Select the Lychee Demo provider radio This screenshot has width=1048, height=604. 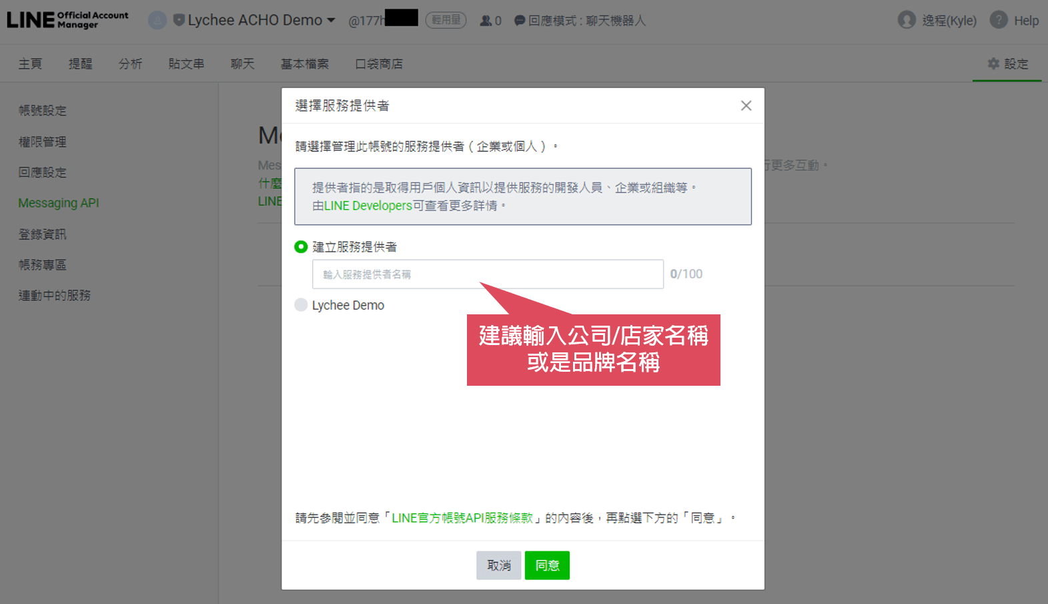(301, 305)
